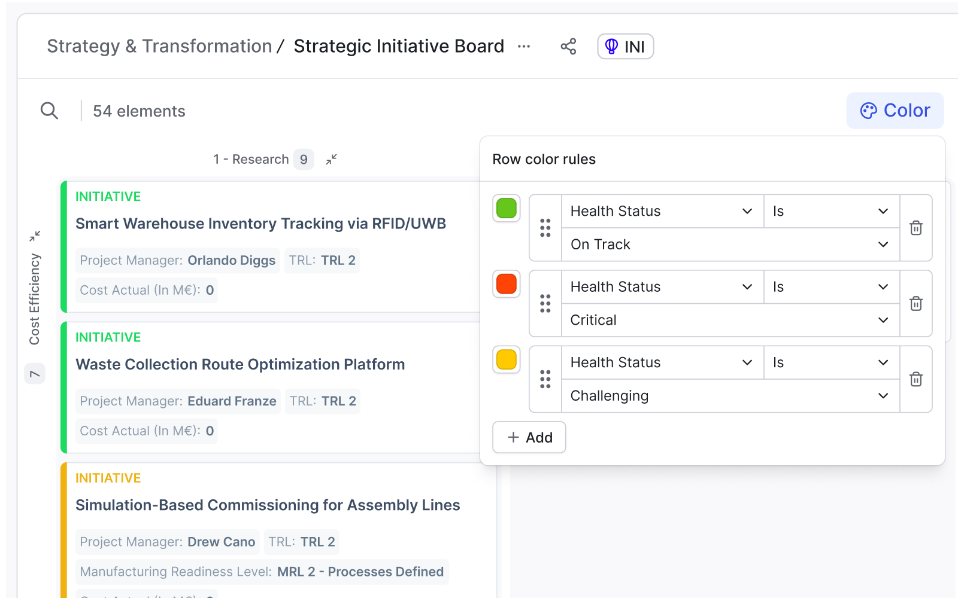
Task: Grab the drag handle of Challenging rule
Action: coord(545,379)
